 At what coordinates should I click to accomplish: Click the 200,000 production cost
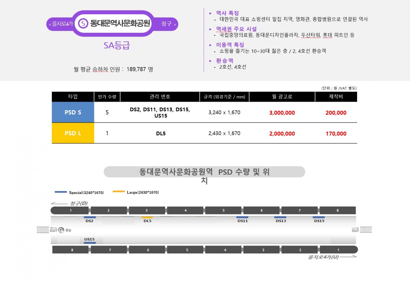click(336, 113)
